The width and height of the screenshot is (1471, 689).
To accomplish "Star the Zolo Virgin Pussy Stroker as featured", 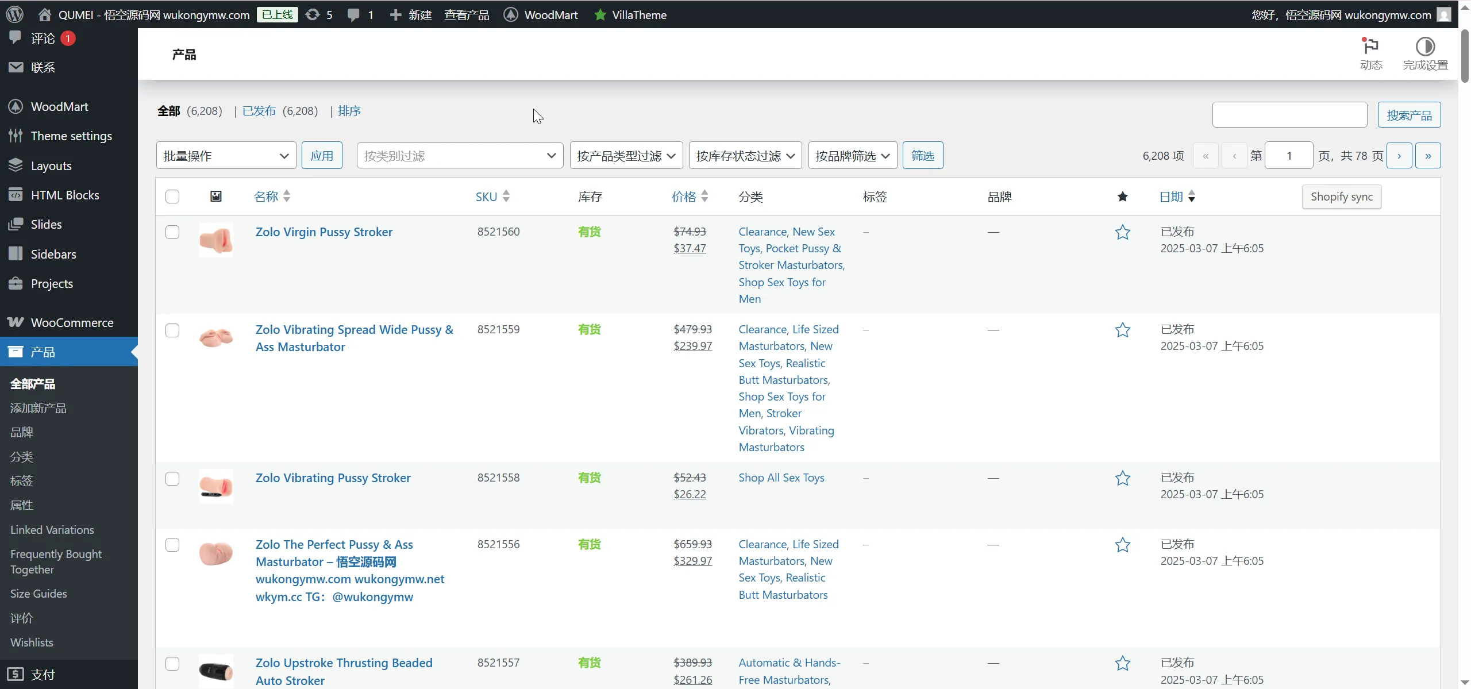I will tap(1122, 232).
